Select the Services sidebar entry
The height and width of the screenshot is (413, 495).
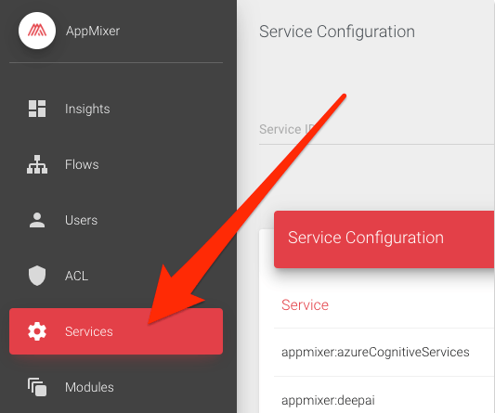pos(116,331)
